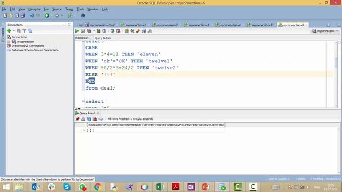Click the green Back navigation icon
This screenshot has width=342, height=192.
pos(47,15)
